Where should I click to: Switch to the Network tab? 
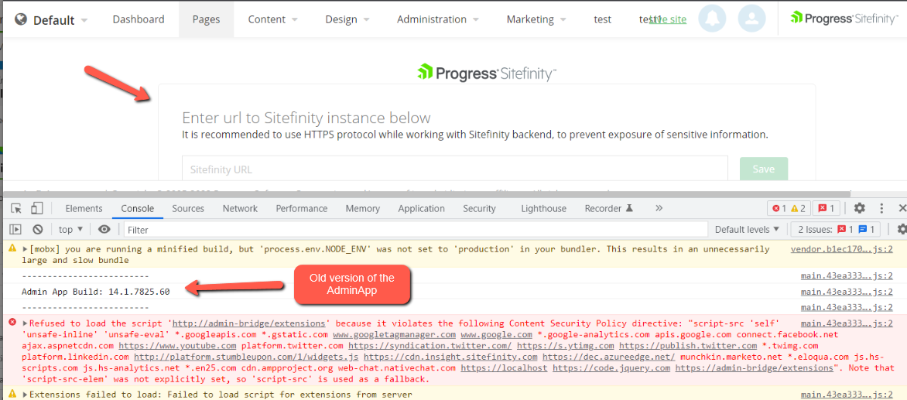pos(240,209)
